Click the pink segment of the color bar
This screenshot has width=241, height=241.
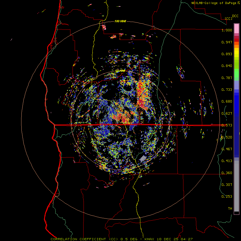click(236, 28)
